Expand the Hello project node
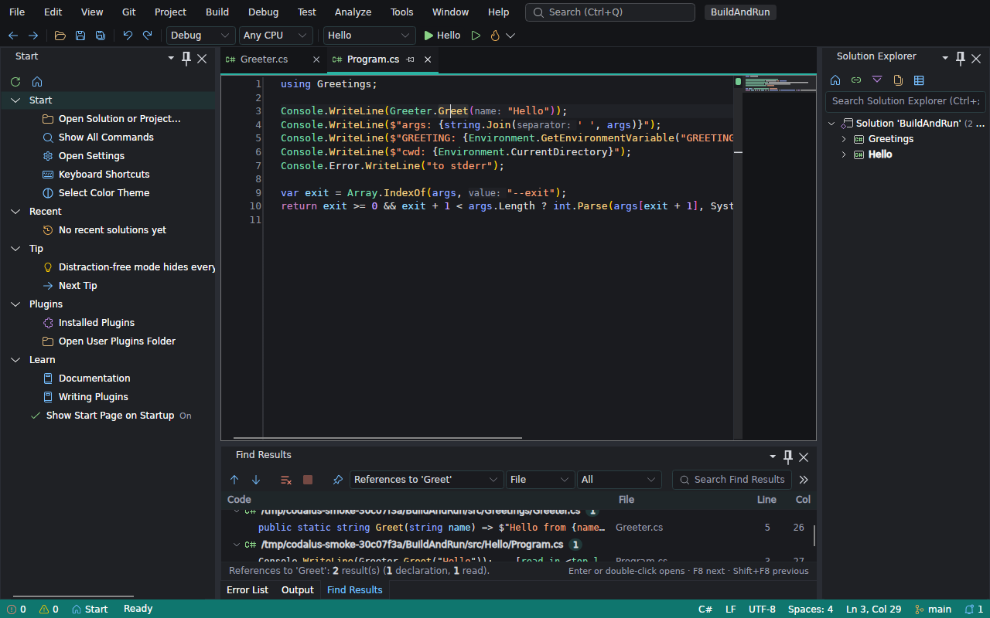Image resolution: width=990 pixels, height=618 pixels. [844, 154]
